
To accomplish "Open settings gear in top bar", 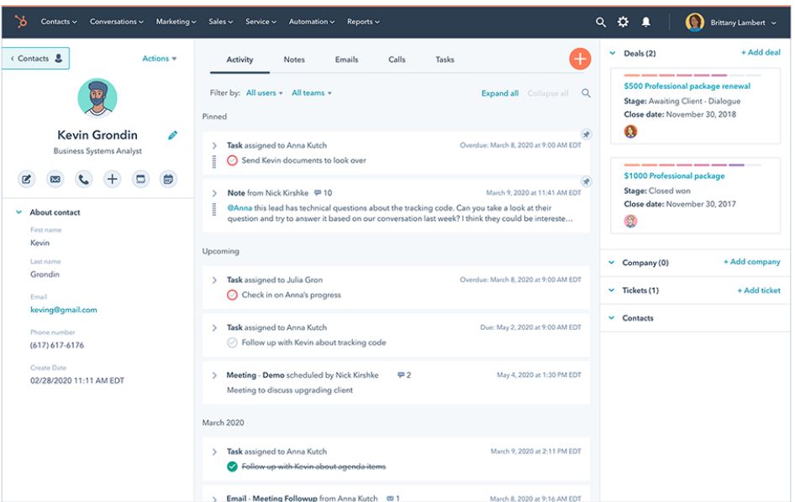I will pos(623,22).
